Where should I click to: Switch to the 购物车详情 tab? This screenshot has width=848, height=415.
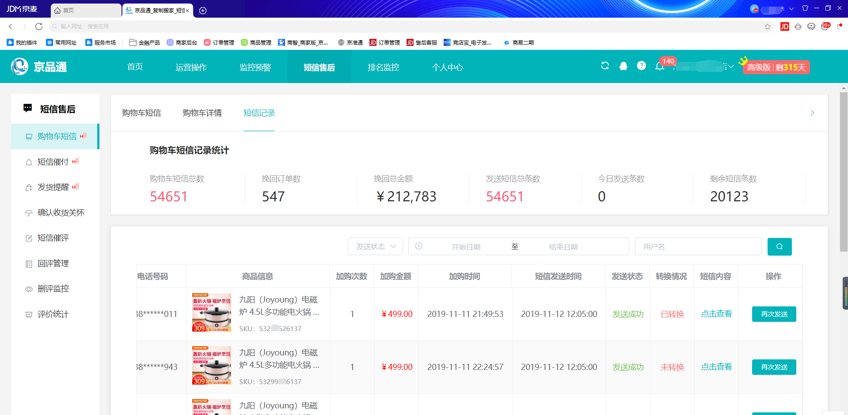point(202,113)
